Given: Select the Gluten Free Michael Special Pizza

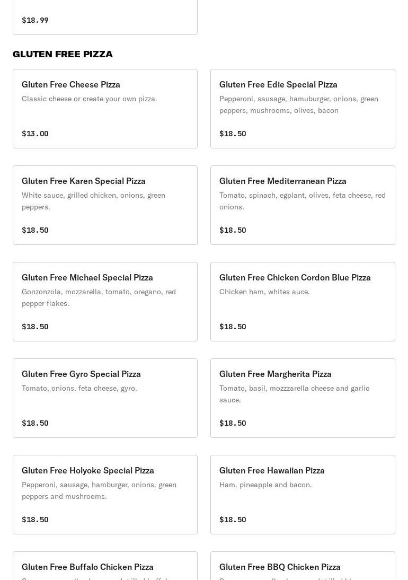Looking at the screenshot, I should click(105, 302).
